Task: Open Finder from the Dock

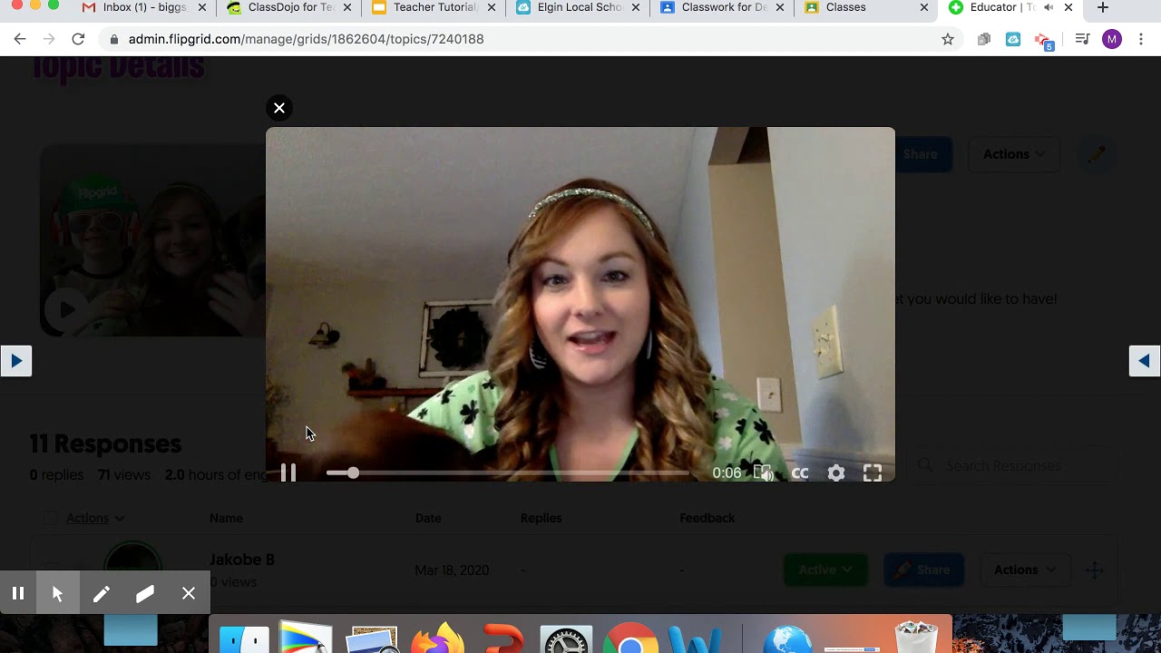Action: [245, 638]
